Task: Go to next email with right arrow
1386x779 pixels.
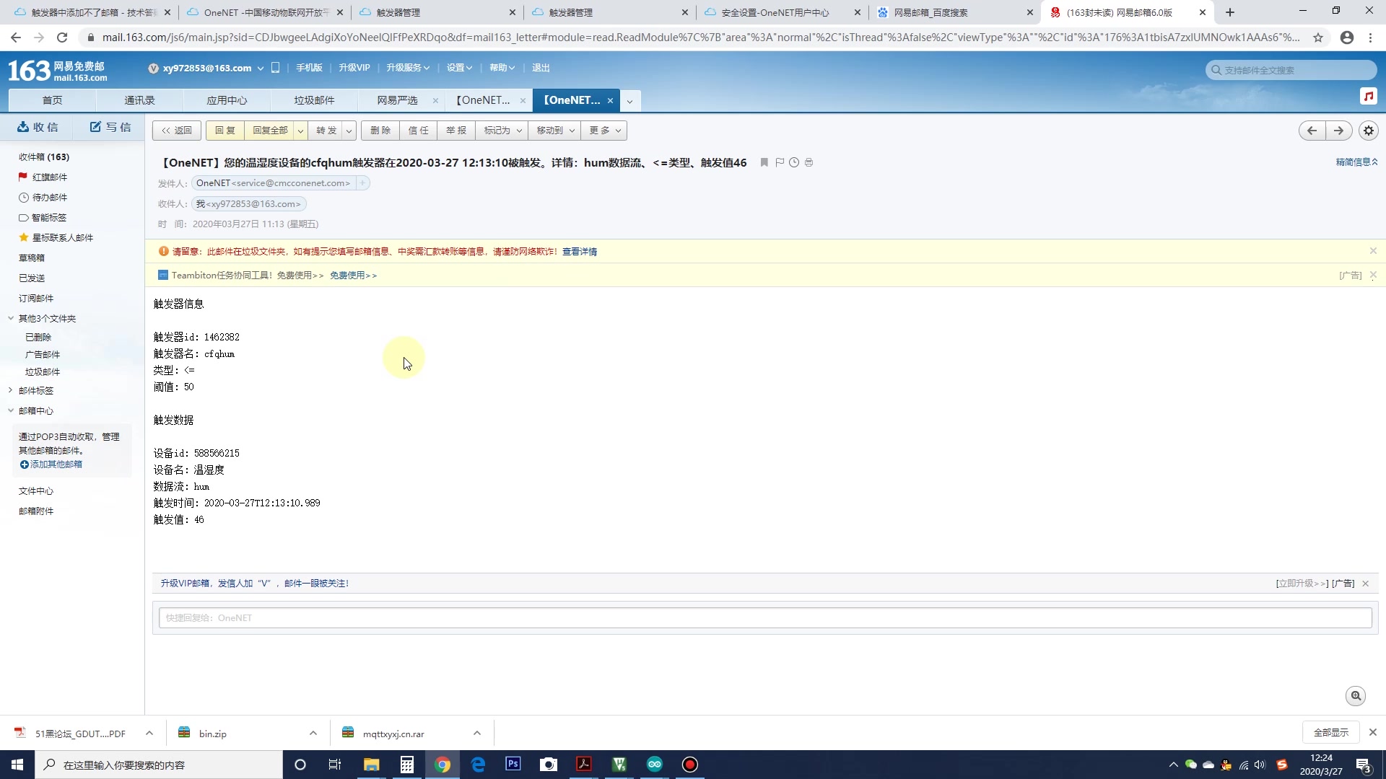Action: coord(1338,131)
